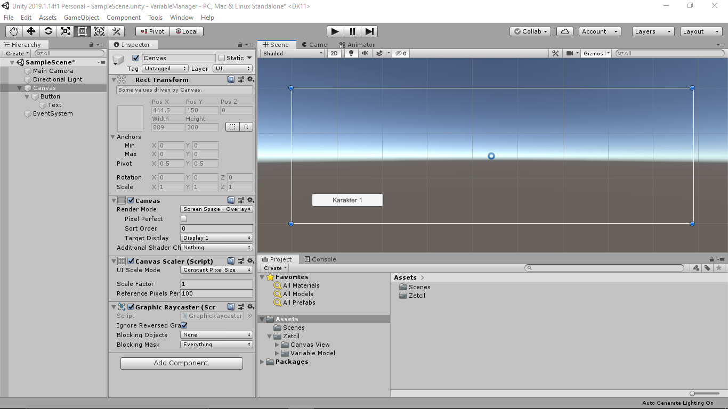Enable Pixel Perfect on the Canvas component
This screenshot has width=728, height=409.
pos(183,218)
